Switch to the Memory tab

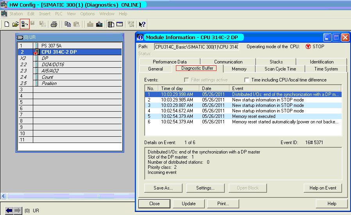239,69
